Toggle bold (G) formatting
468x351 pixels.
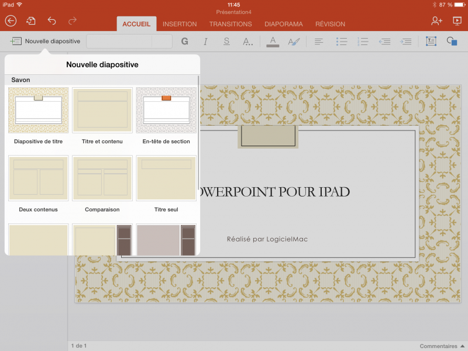pos(185,41)
